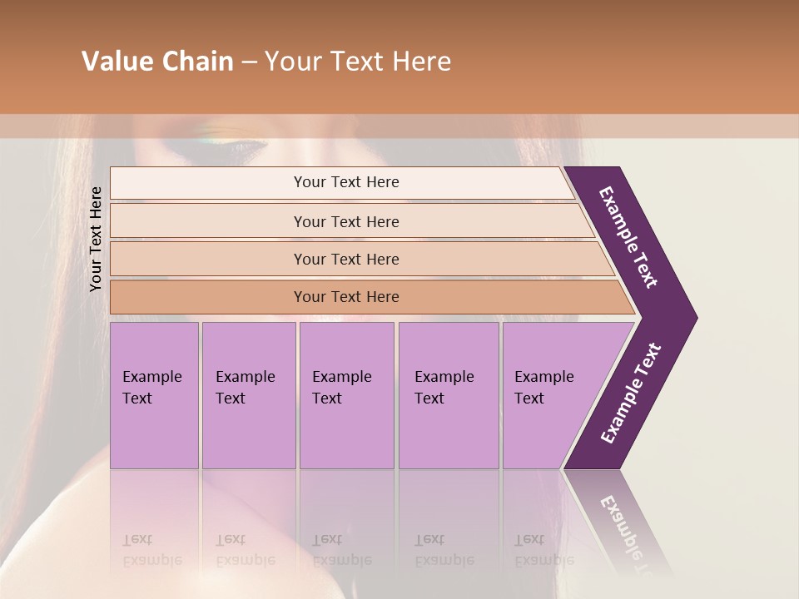
Task: Select the third horizontal "Your Text Here" bar
Action: (x=345, y=259)
